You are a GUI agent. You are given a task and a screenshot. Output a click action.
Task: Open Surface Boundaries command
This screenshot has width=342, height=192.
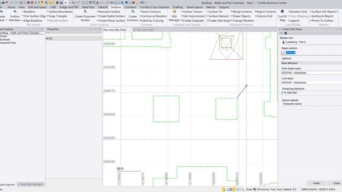tap(59, 12)
